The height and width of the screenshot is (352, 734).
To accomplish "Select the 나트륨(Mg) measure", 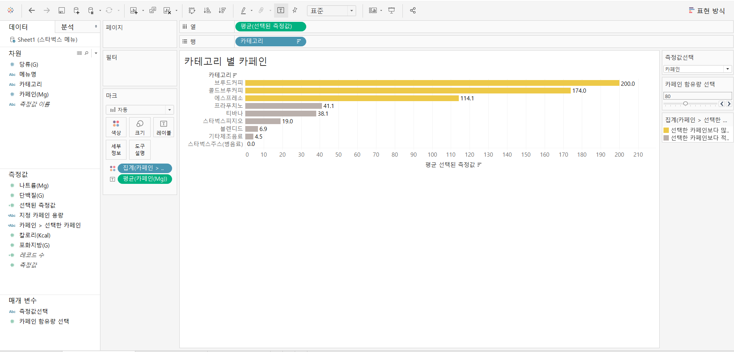I will coord(34,185).
